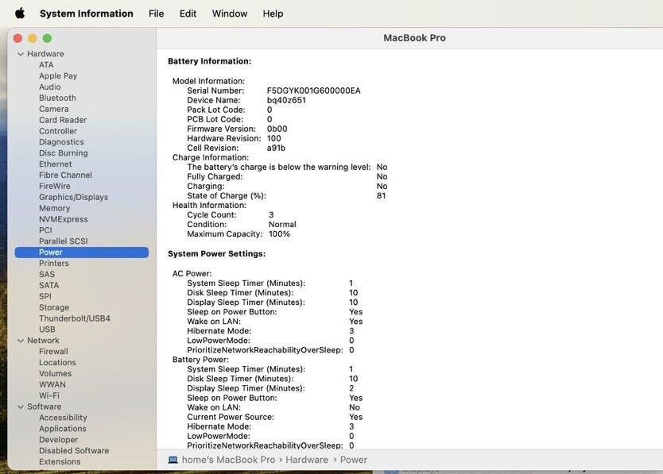This screenshot has width=663, height=474.
Task: Click the laptop icon in path bar
Action: (x=173, y=460)
